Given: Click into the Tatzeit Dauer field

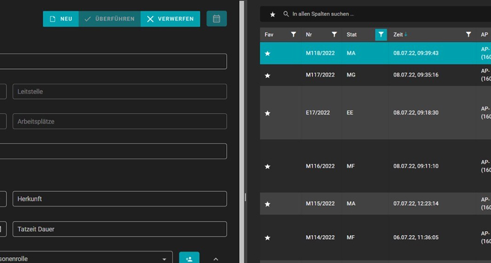Looking at the screenshot, I should coord(120,229).
